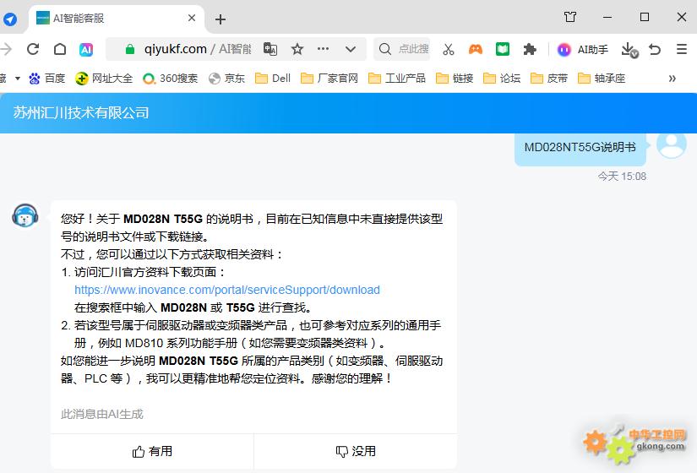
Task: Click the scissors screenshot tool icon
Action: click(449, 49)
